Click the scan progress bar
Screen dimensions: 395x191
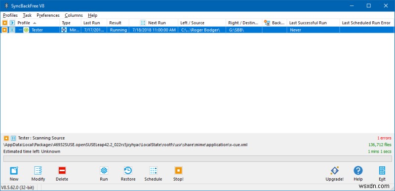(197, 158)
